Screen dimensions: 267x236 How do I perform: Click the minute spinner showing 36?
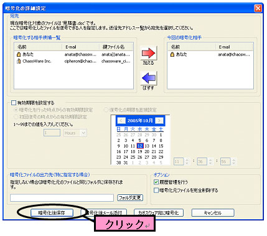coord(205,161)
